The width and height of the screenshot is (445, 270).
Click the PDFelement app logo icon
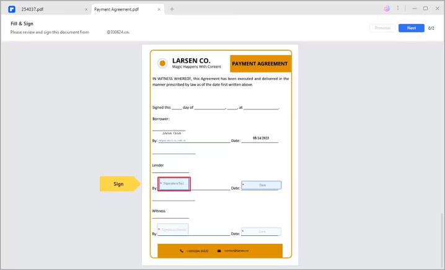12,9
